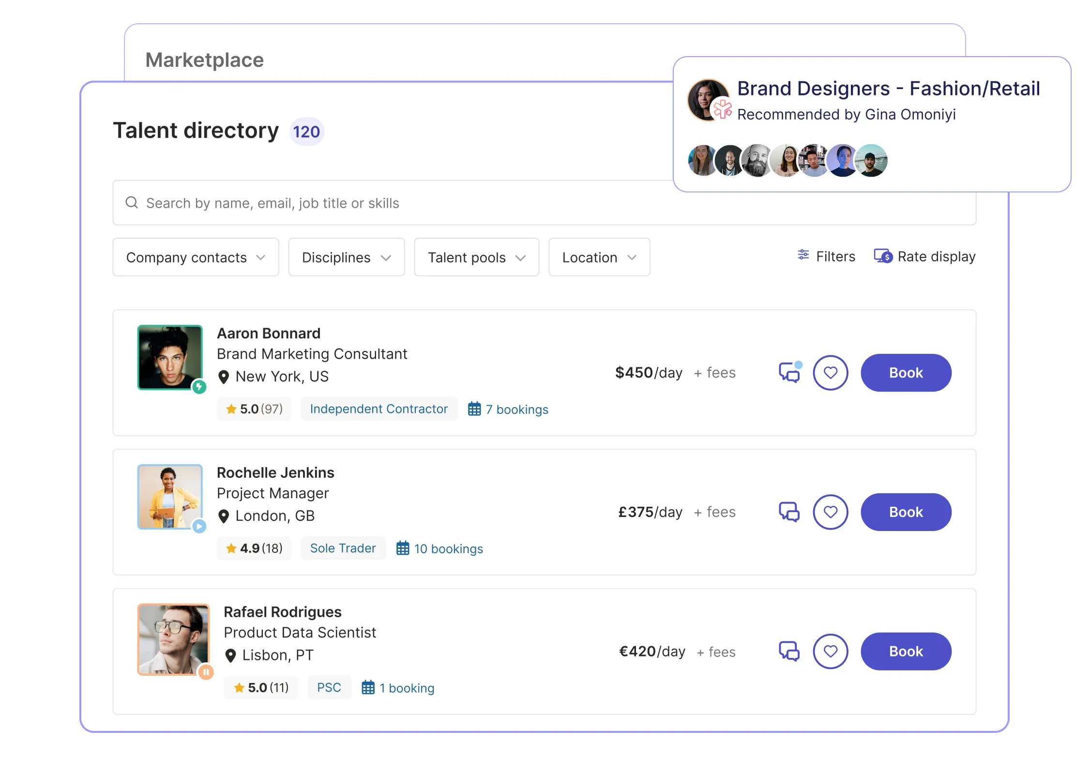This screenshot has width=1090, height=759.
Task: Open chat with Rafael Rodrigues
Action: (789, 651)
